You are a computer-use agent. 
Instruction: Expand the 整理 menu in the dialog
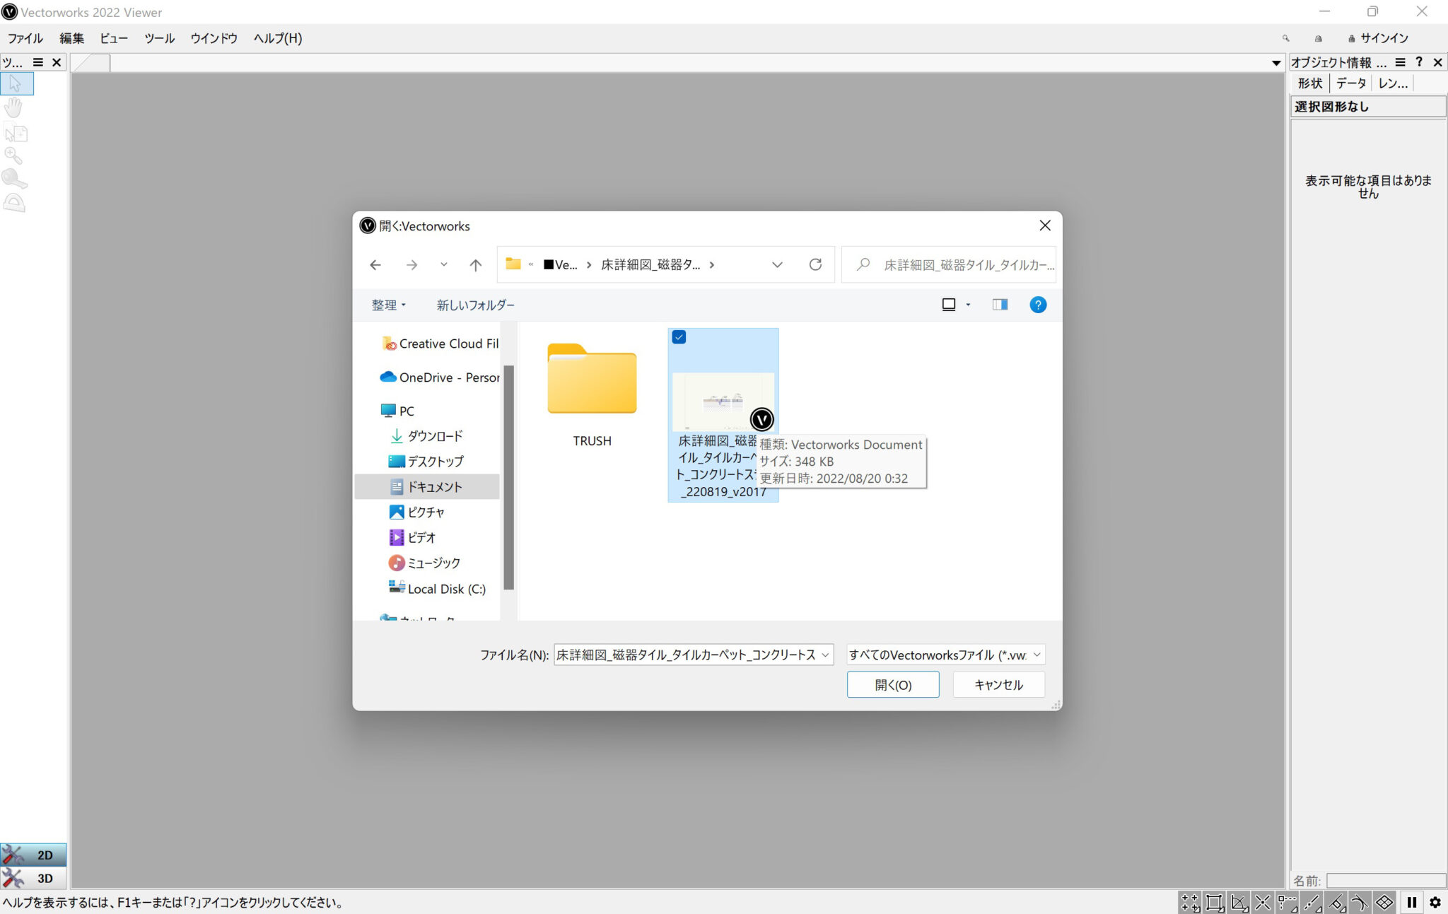tap(388, 305)
